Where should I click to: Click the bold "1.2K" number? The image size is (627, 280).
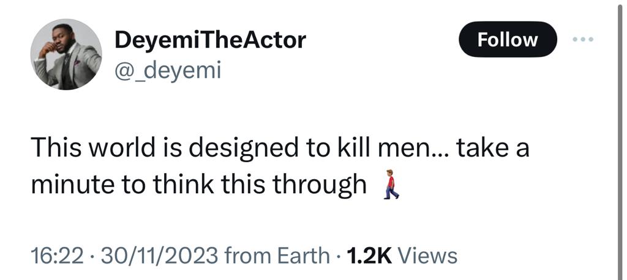pos(369,256)
